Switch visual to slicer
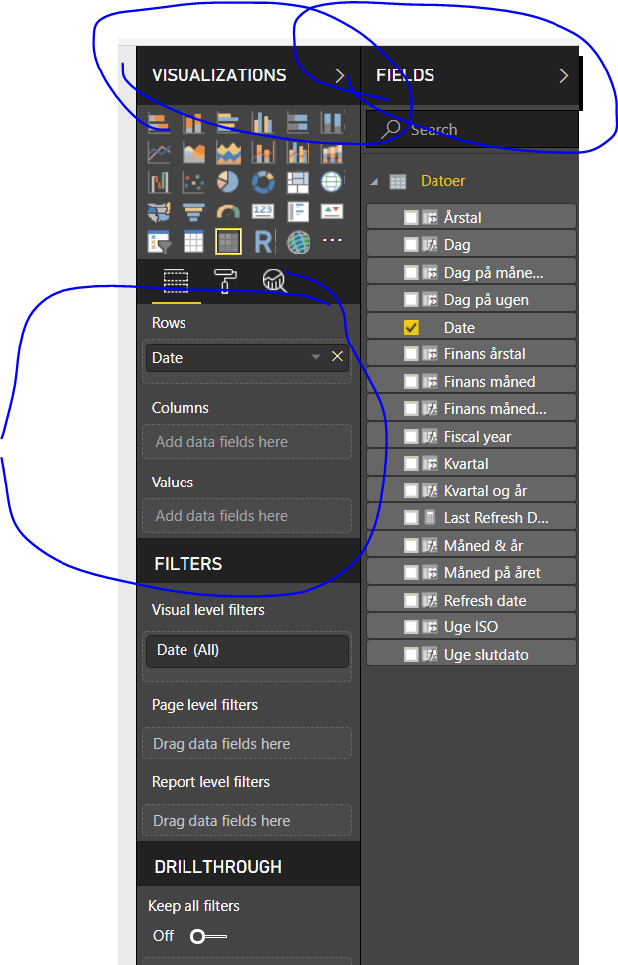This screenshot has width=618, height=965. point(159,242)
